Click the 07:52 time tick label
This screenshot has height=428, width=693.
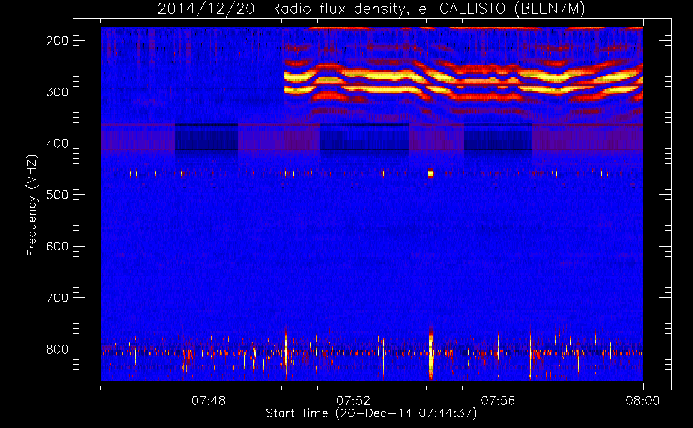tap(353, 401)
